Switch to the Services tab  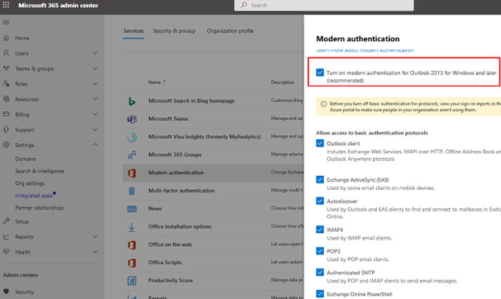[x=133, y=31]
